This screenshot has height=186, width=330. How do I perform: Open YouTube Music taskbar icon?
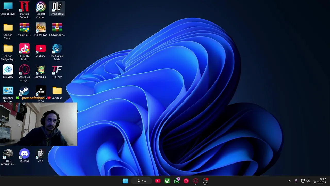pos(186,181)
